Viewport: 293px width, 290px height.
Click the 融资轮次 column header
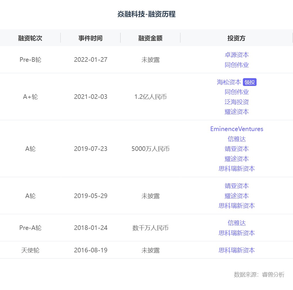tap(30, 38)
